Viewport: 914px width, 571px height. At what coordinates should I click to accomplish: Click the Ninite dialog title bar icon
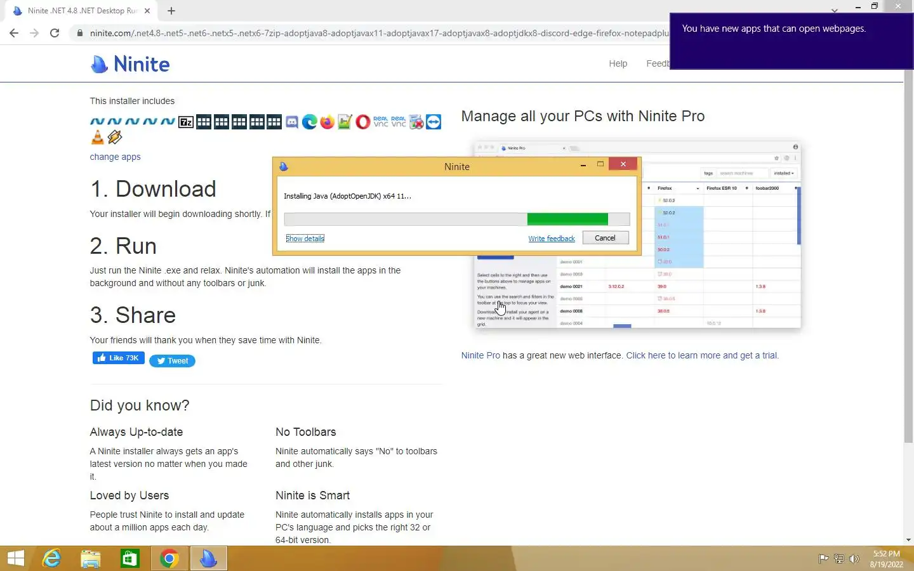(x=284, y=166)
